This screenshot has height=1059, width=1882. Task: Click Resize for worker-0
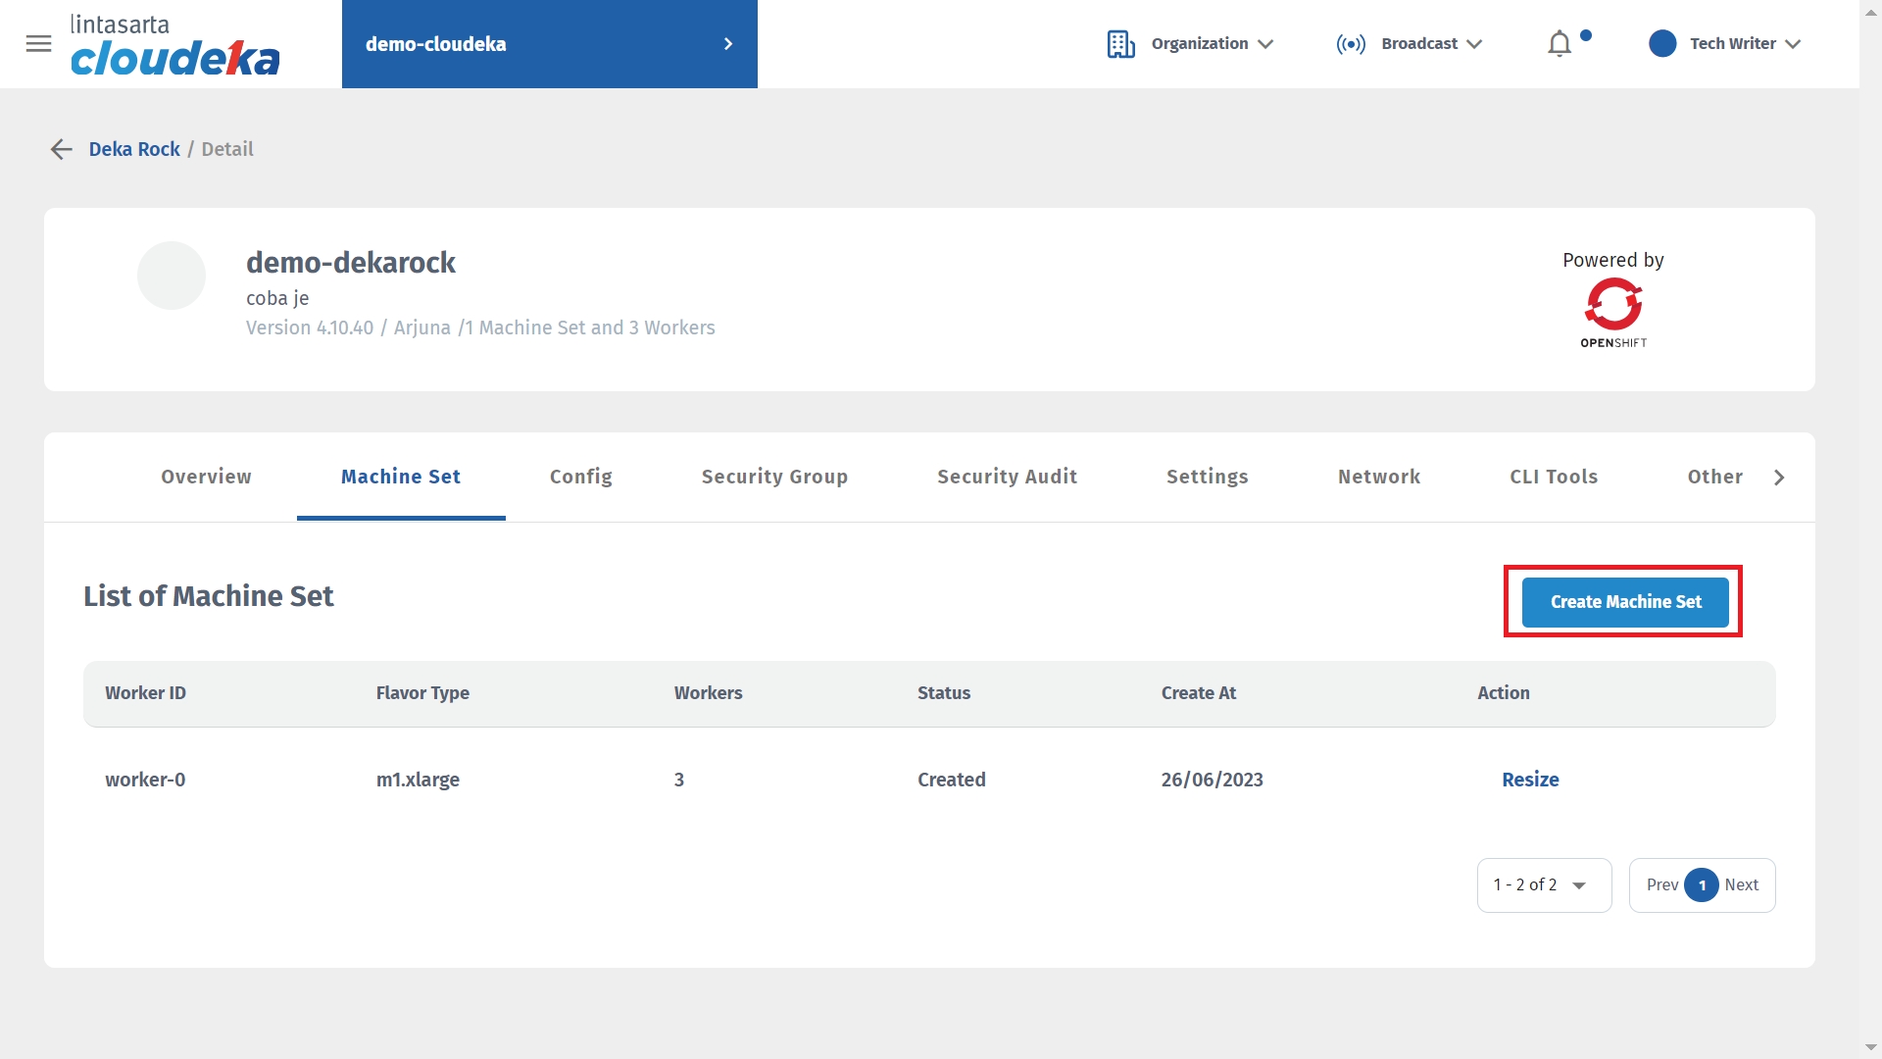(x=1529, y=780)
